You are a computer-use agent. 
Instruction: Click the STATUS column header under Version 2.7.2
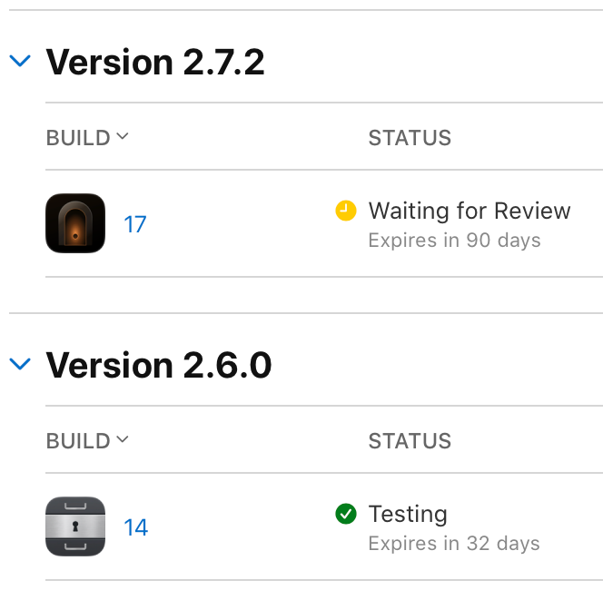[410, 138]
